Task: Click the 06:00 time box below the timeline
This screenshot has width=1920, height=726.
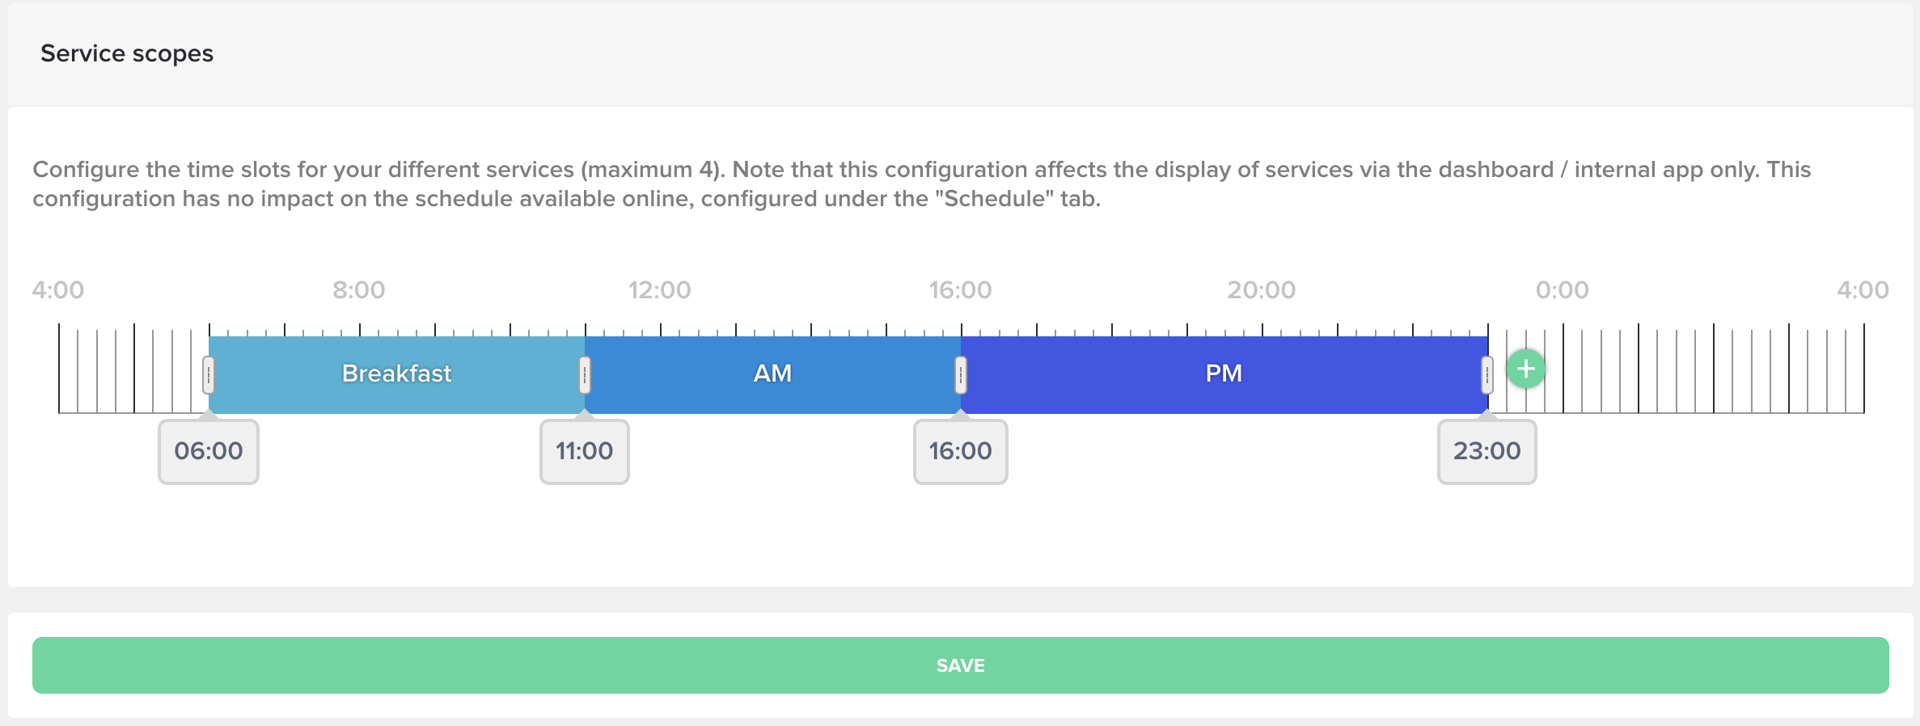Action: 209,451
